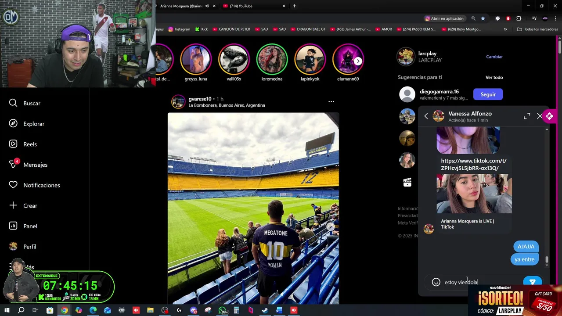The height and width of the screenshot is (316, 562).
Task: Open Instagram bookmark
Action: click(179, 29)
